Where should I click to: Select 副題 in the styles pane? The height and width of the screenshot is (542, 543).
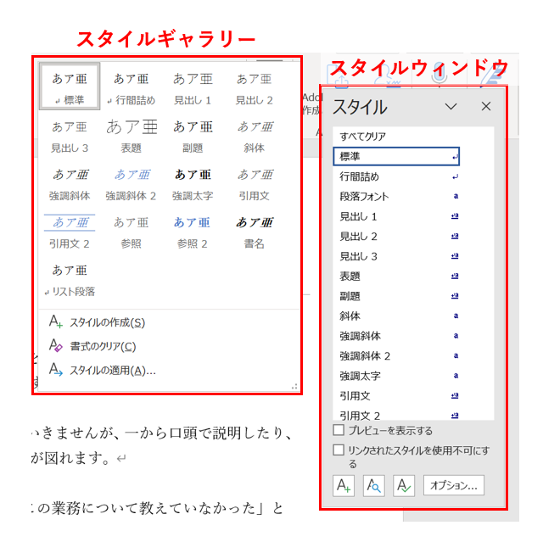click(x=396, y=296)
